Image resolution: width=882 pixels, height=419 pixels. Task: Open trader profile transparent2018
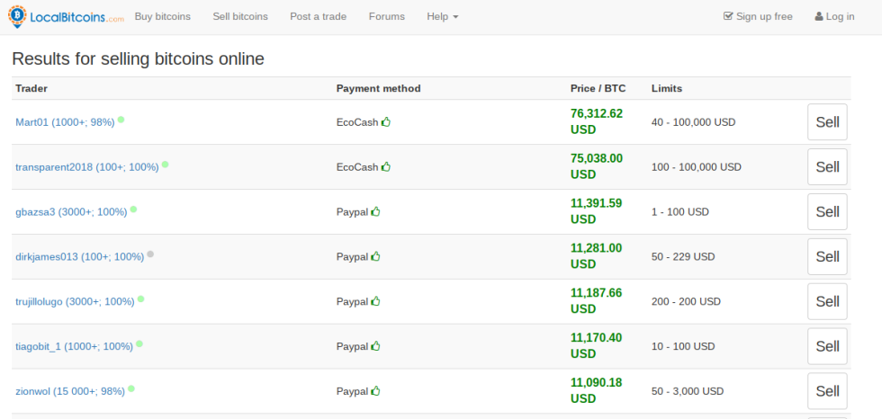tap(86, 167)
